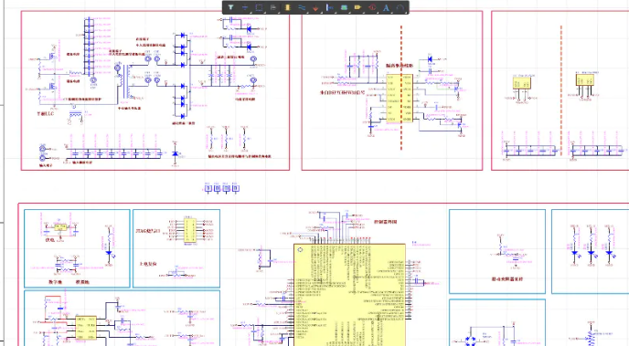Click the leftmost small blue box between blocks
This screenshot has height=346, width=629.
(x=208, y=188)
